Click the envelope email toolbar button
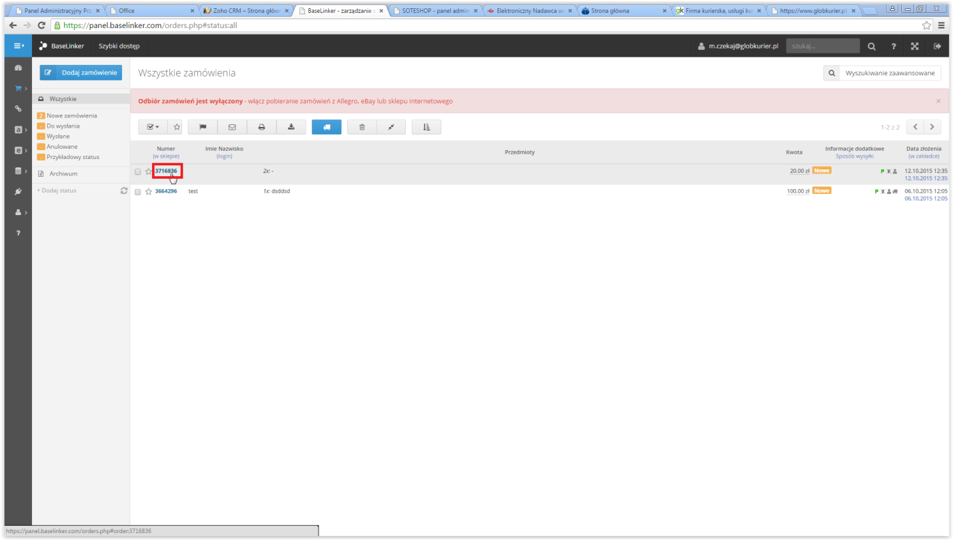Viewport: 953px width, 540px height. pos(232,127)
